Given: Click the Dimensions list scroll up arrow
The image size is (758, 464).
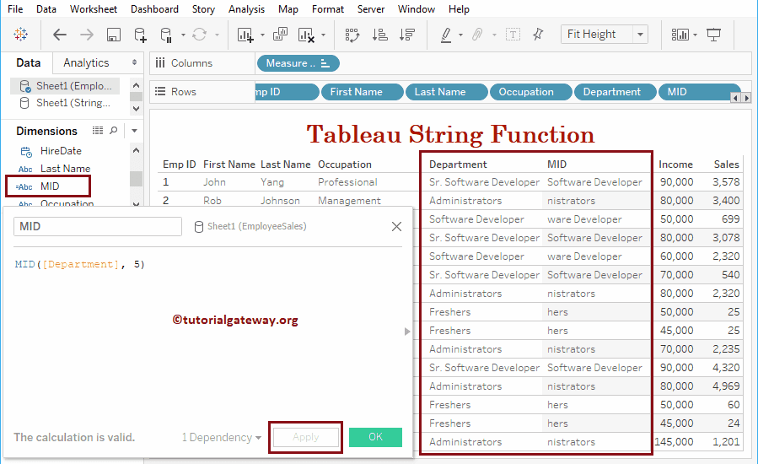Looking at the screenshot, I should click(137, 150).
